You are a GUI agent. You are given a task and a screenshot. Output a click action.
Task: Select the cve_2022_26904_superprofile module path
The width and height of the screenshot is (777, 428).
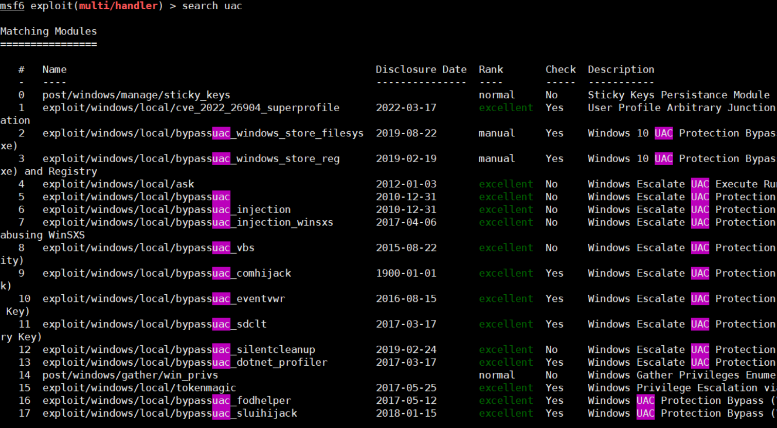(x=191, y=108)
